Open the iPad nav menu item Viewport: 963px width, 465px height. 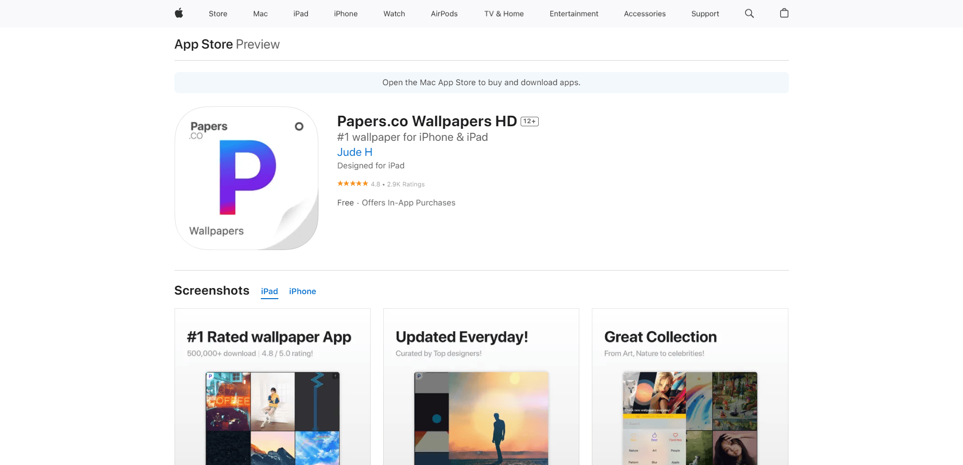(x=301, y=14)
